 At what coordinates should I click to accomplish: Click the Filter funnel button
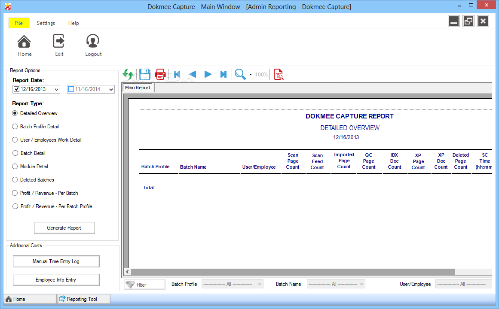click(144, 284)
